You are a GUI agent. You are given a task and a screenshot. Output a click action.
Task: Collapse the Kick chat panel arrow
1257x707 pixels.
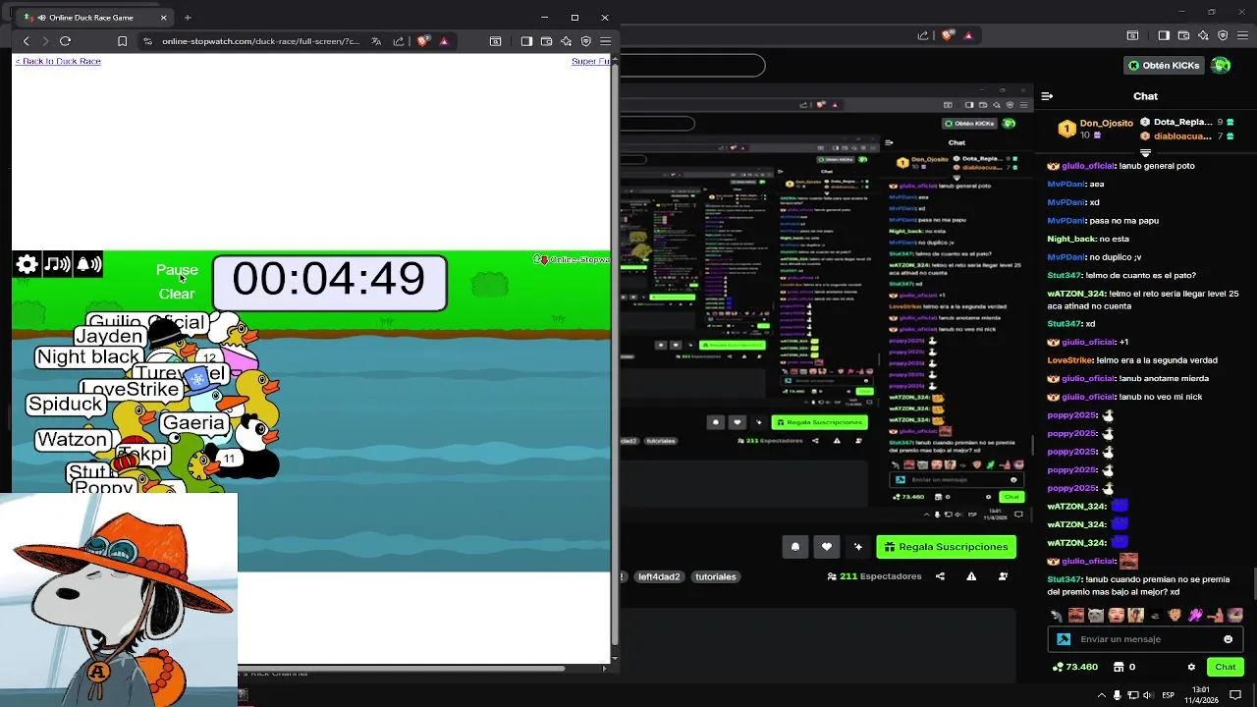pos(1047,96)
